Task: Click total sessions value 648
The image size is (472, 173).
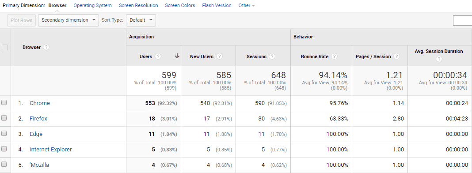Action: pyautogui.click(x=278, y=75)
